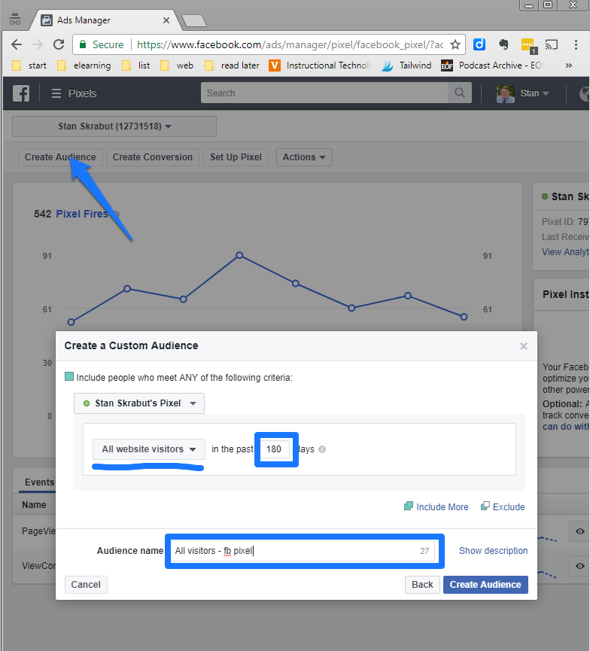590x651 pixels.
Task: Click the Facebook logo icon
Action: click(x=21, y=93)
